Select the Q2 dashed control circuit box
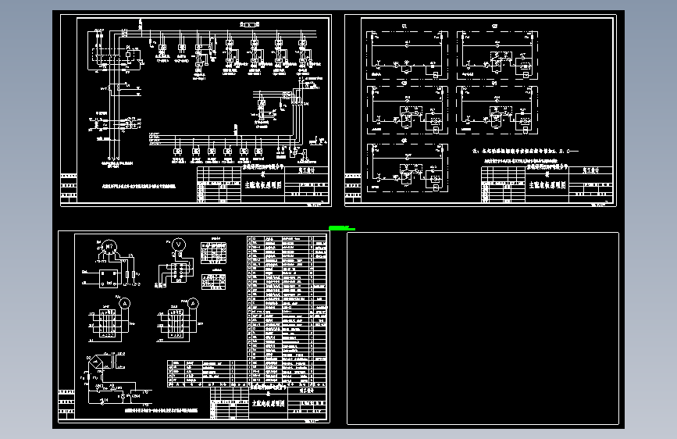677x439 pixels. coord(497,55)
